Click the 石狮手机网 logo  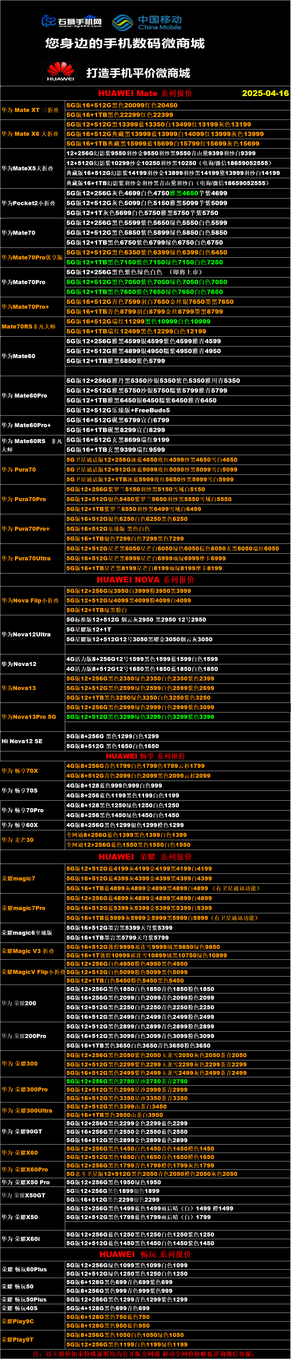pos(72,22)
